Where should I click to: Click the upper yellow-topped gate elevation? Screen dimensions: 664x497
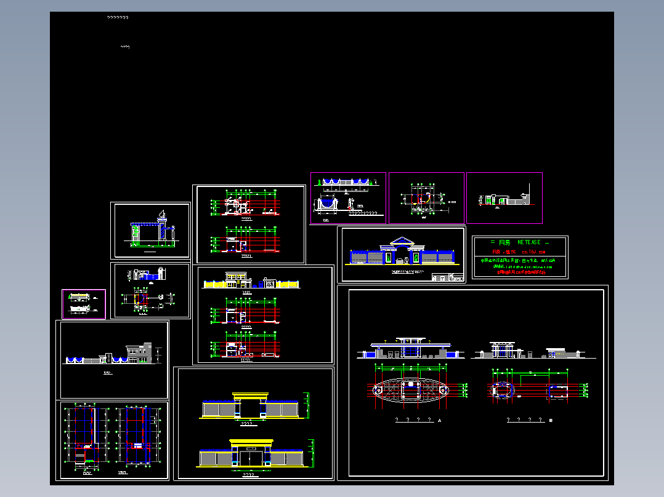[253, 406]
